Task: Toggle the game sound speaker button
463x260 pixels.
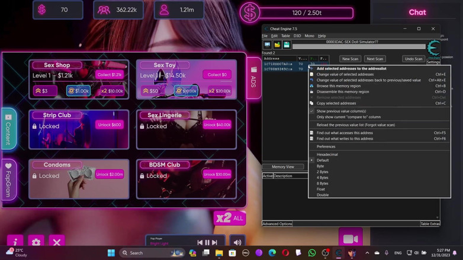Action: [237, 242]
